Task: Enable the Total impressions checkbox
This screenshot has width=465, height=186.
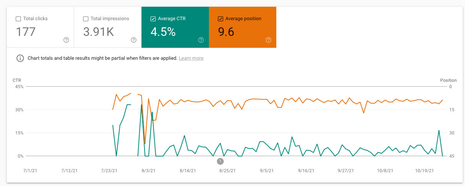Action: 86,19
